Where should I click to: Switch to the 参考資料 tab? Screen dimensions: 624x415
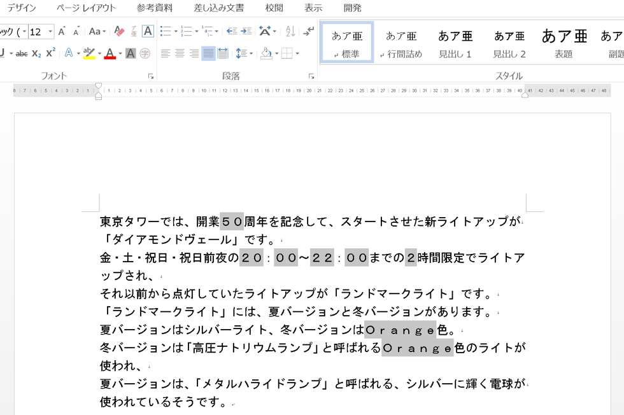click(x=155, y=8)
